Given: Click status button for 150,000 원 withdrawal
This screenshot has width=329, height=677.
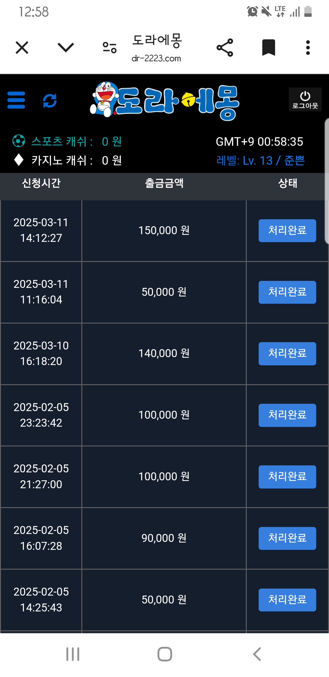Looking at the screenshot, I should pyautogui.click(x=287, y=231).
